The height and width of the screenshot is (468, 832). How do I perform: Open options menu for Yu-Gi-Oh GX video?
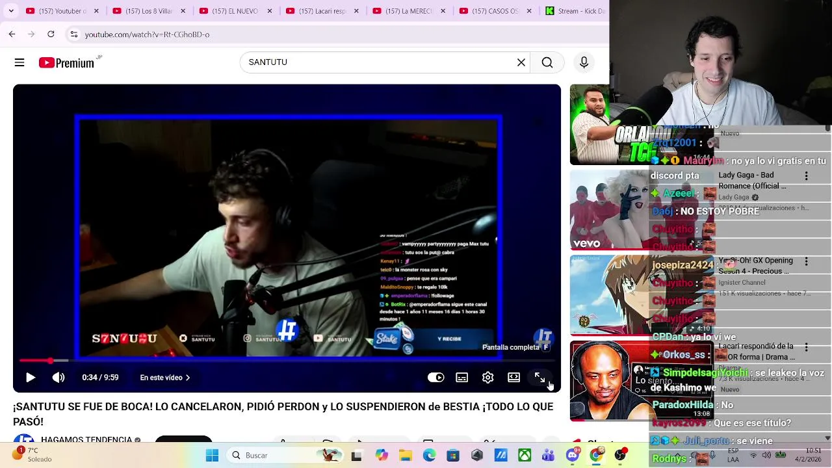tap(807, 261)
